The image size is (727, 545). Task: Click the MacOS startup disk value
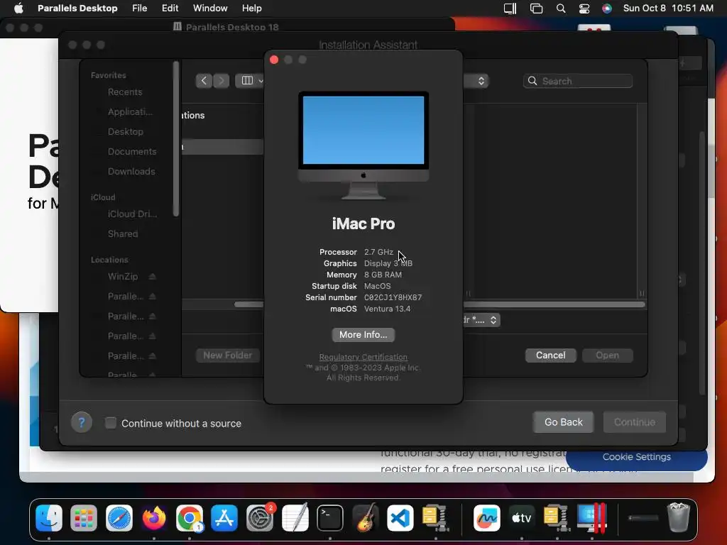(x=378, y=286)
